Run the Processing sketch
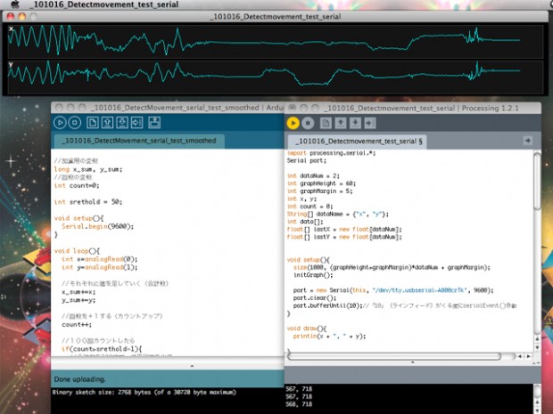This screenshot has width=553, height=414. pyautogui.click(x=293, y=122)
